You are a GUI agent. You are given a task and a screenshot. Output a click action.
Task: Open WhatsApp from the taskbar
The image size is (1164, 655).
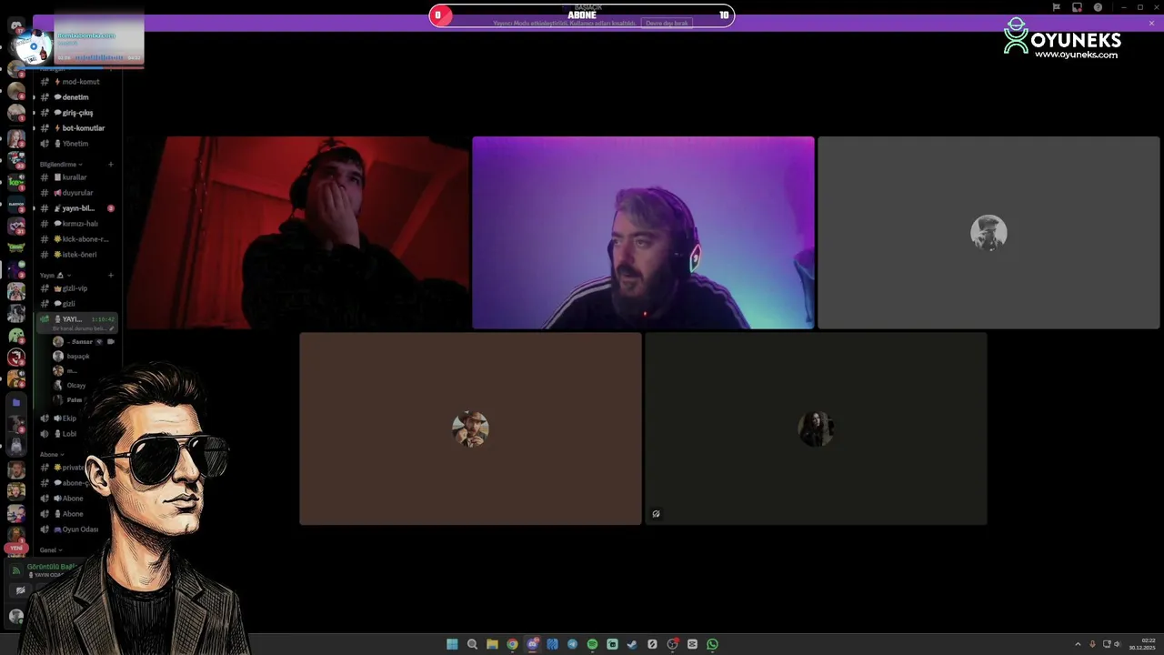point(712,644)
